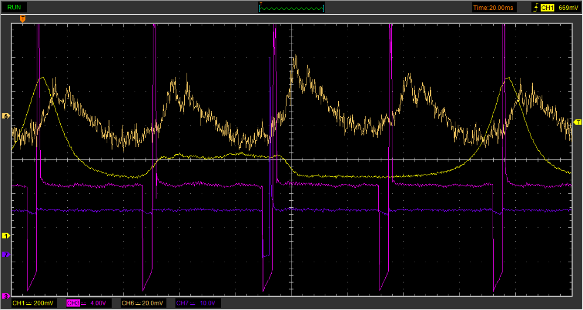Toggle the RUN acquisition status indicator
This screenshot has width=583, height=310.
tap(15, 8)
